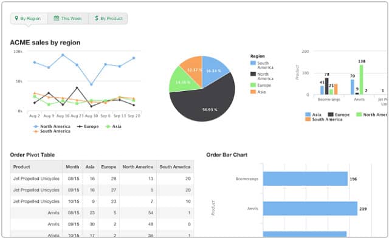Click the Anvils bar labeled 219
Screen dimensions: 389x238
pos(310,208)
